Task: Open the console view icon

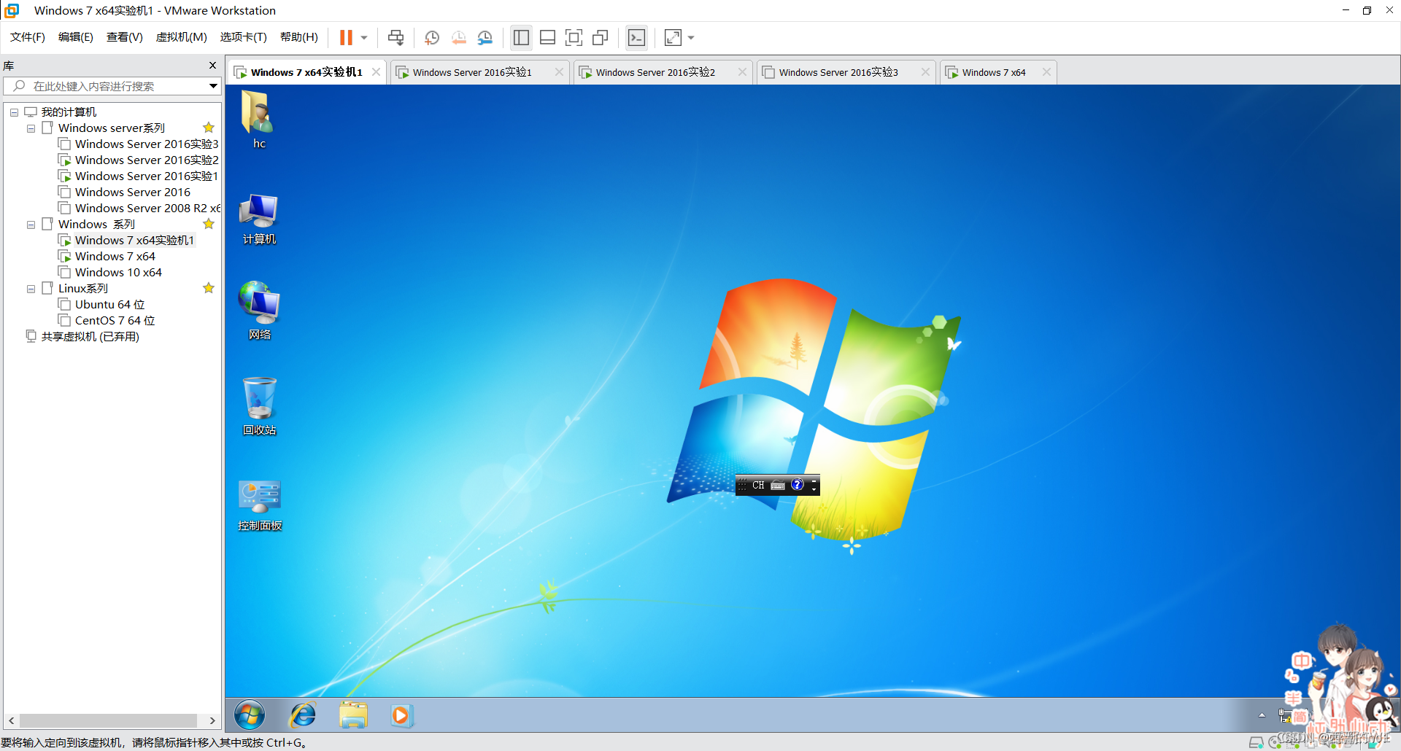Action: 636,37
